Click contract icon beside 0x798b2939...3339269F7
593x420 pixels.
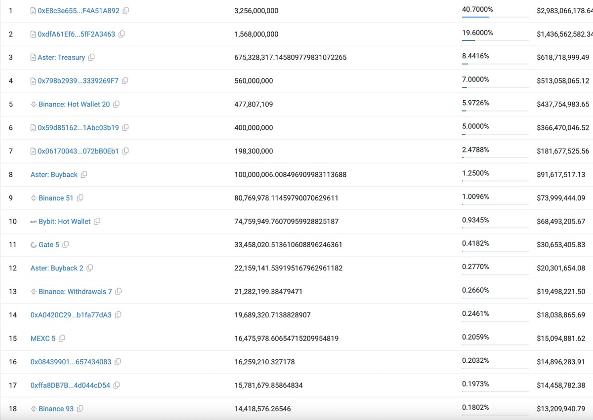pos(33,81)
